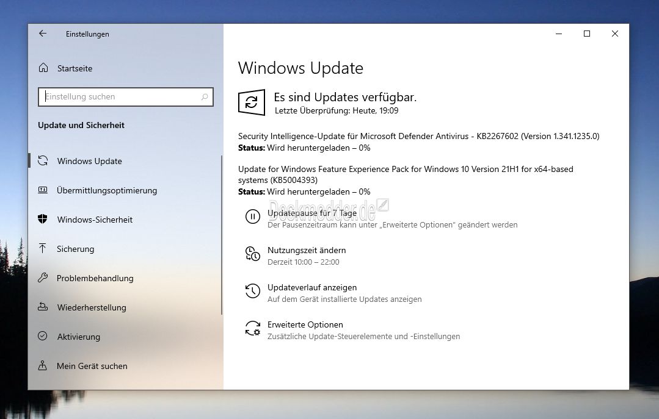The image size is (659, 419).
Task: Click the Einstellungen window title
Action: click(87, 34)
